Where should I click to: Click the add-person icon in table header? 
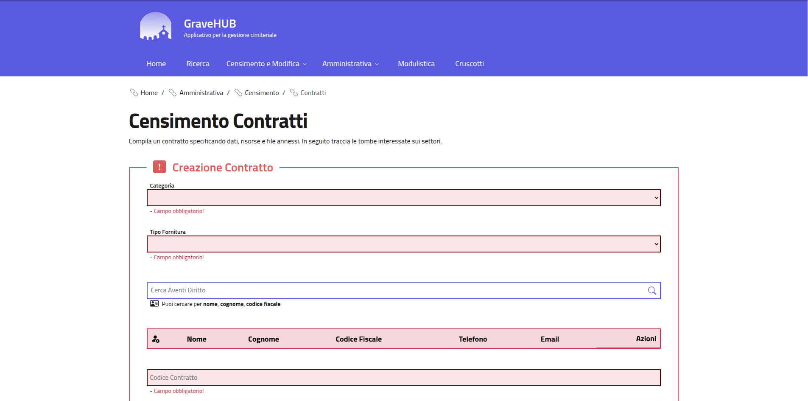(156, 339)
